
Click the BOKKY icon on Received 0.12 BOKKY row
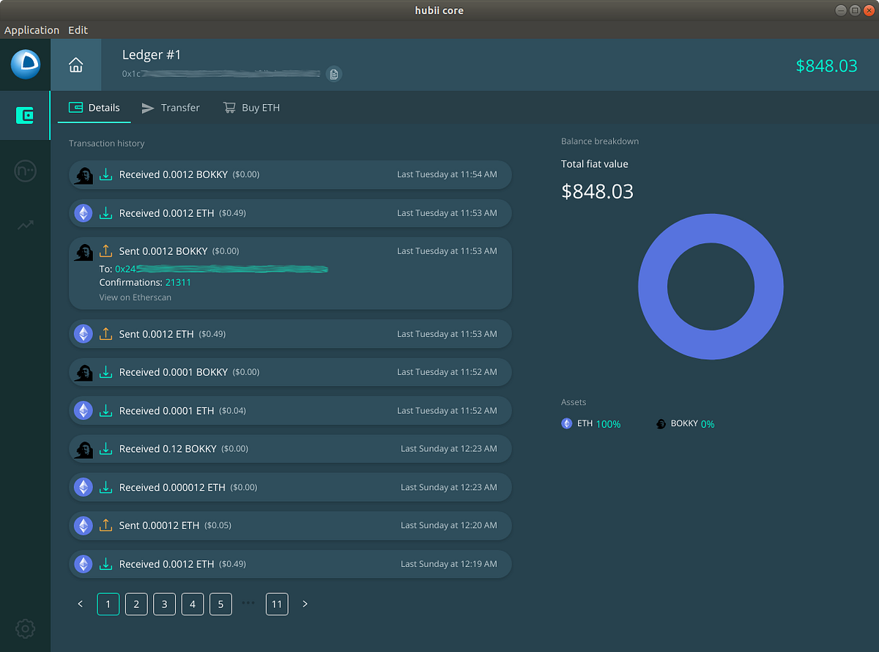(84, 449)
